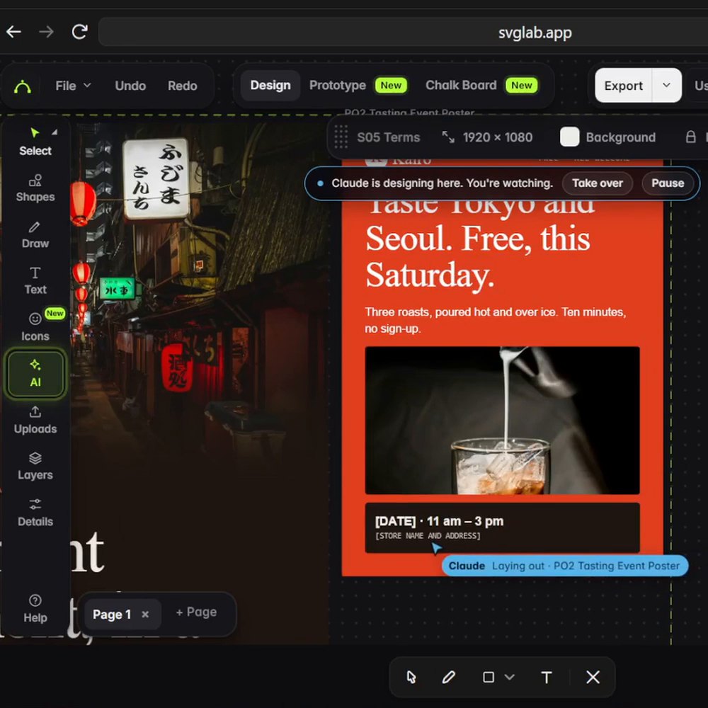
Task: Expand the Select tool options triangle
Action: (x=55, y=132)
